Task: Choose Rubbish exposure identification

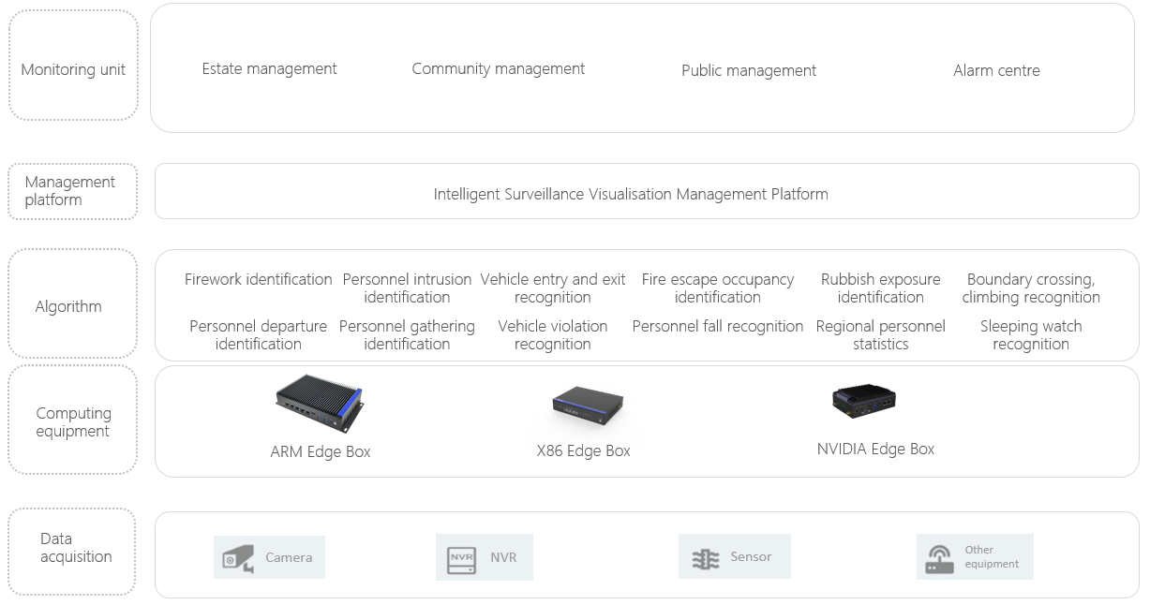Action: click(880, 288)
